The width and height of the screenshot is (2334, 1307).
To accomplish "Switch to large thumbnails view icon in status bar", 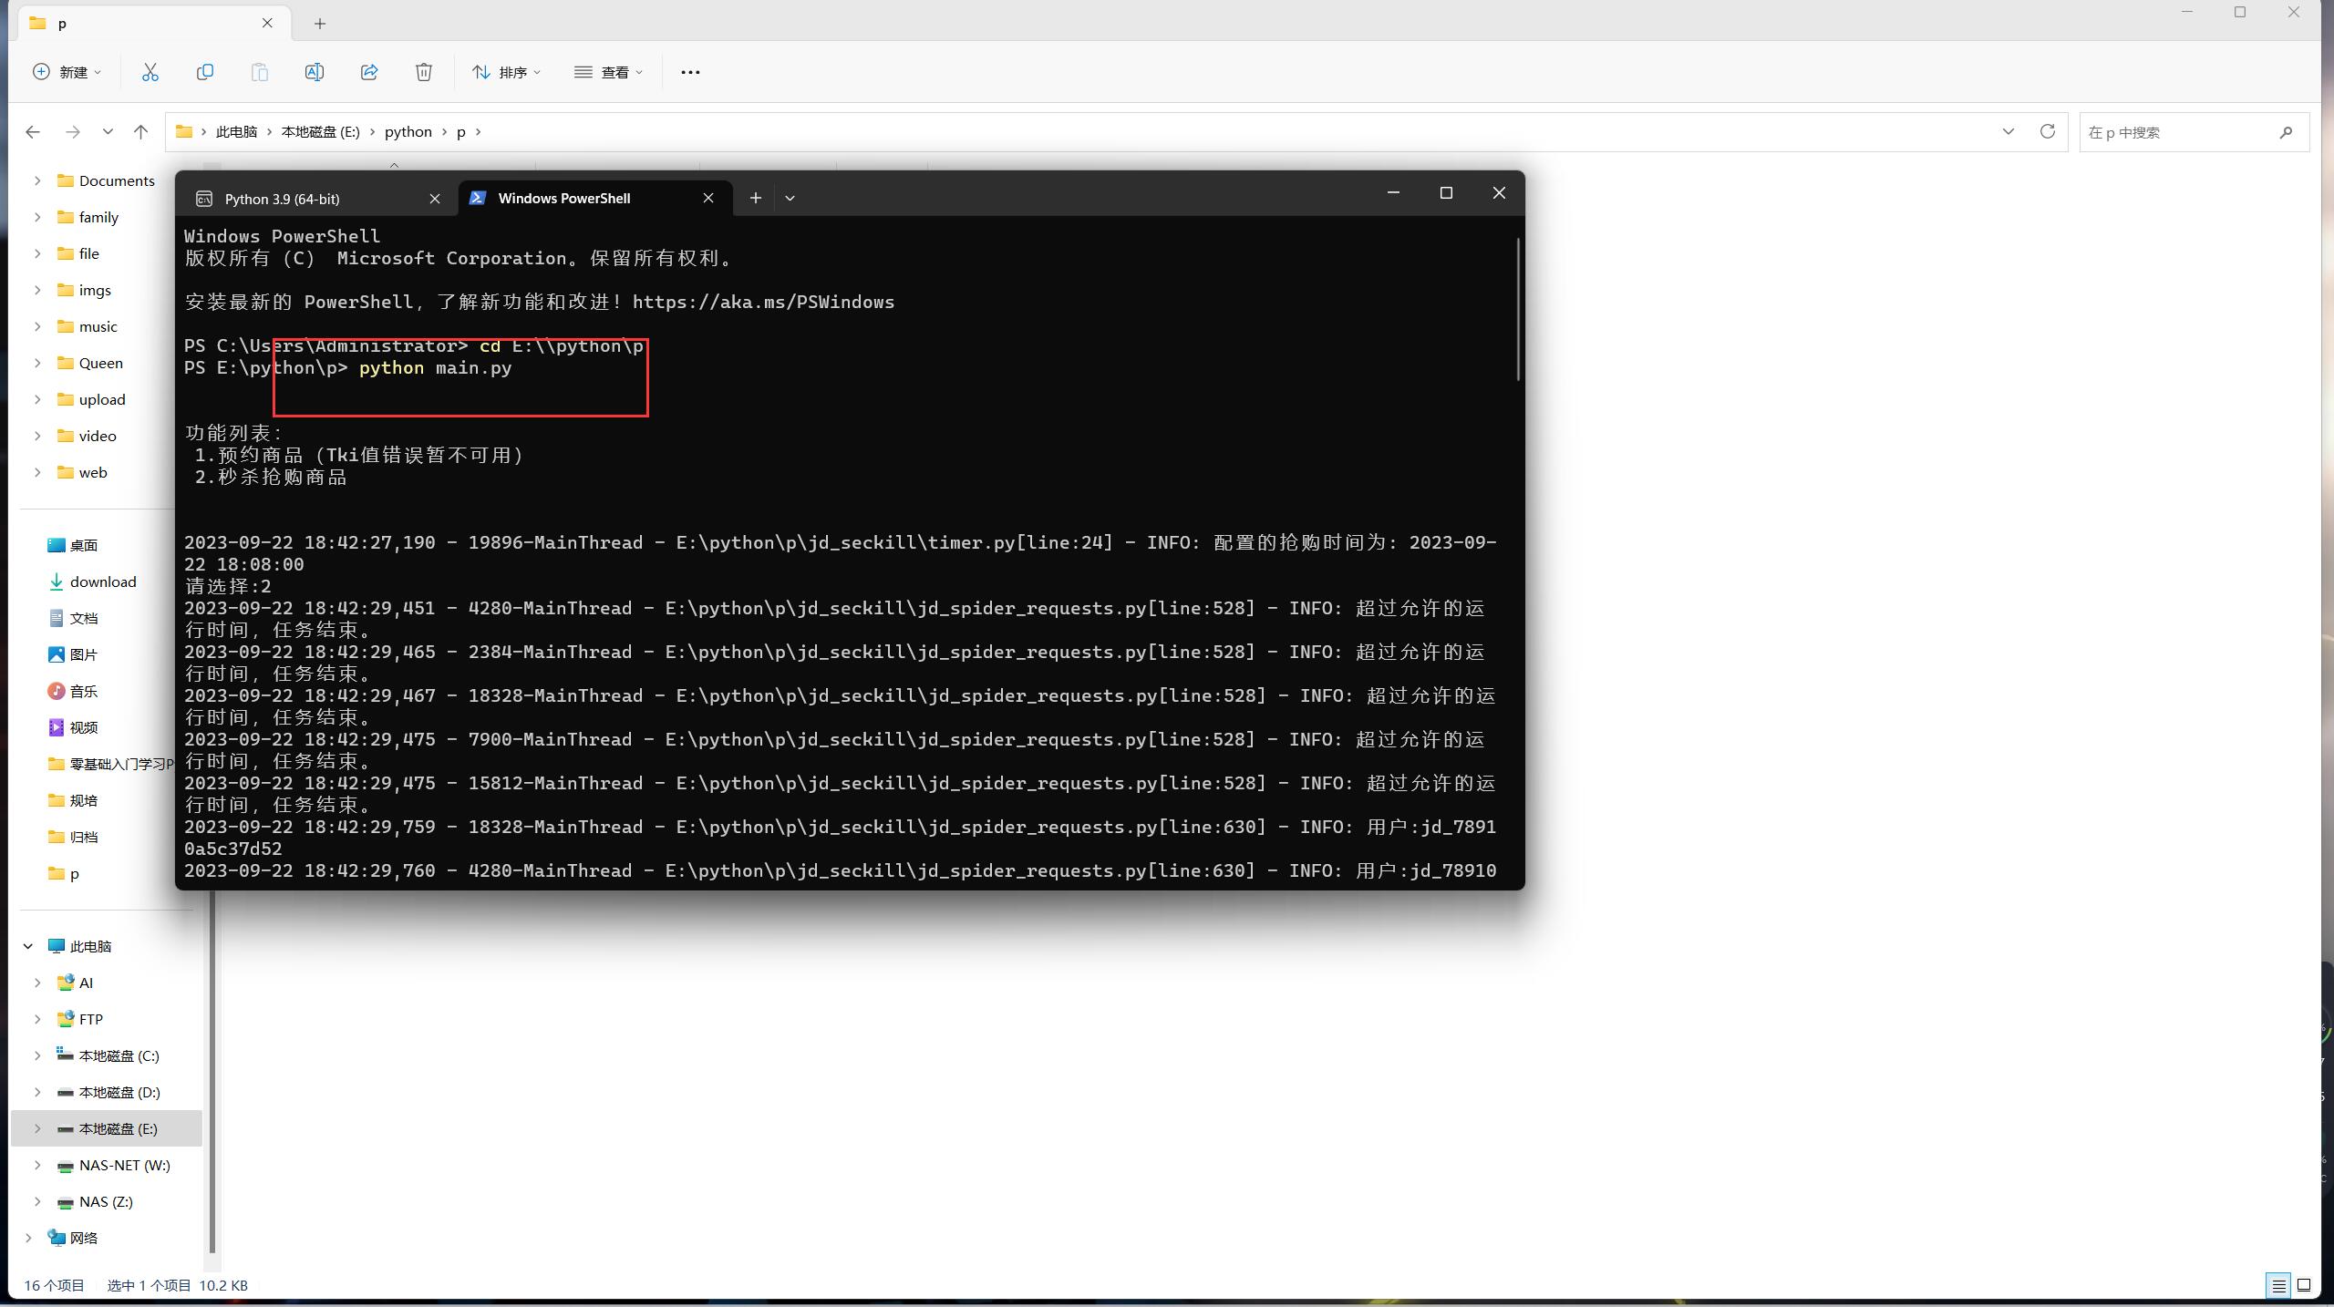I will pyautogui.click(x=2304, y=1285).
